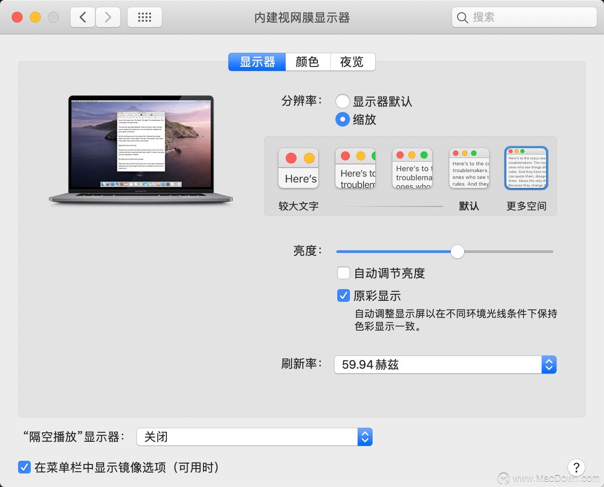Screen dimensions: 604x487
Task: Select the 更多空间 scaling thumbnail
Action: tap(526, 168)
